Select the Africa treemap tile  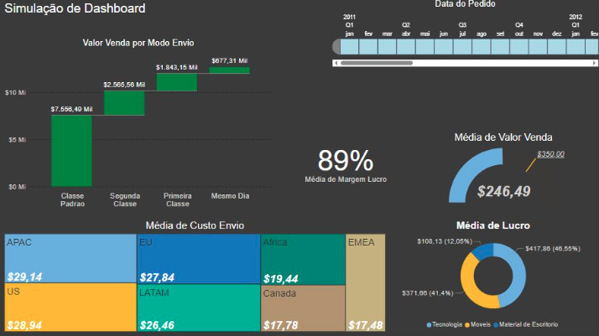(x=303, y=260)
